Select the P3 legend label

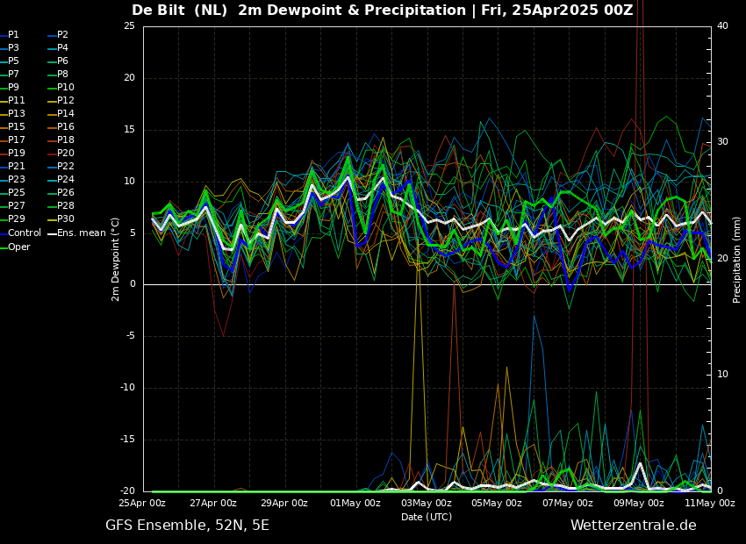point(10,48)
